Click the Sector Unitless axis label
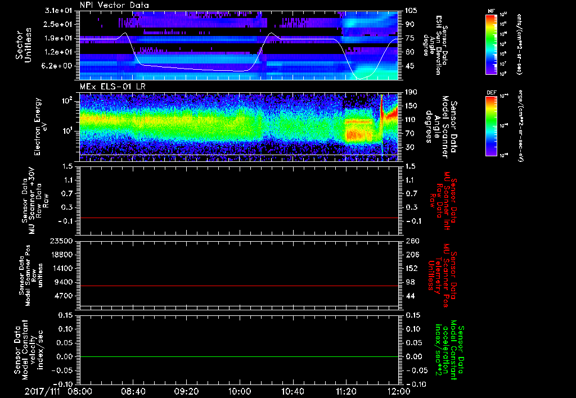 [x=23, y=44]
